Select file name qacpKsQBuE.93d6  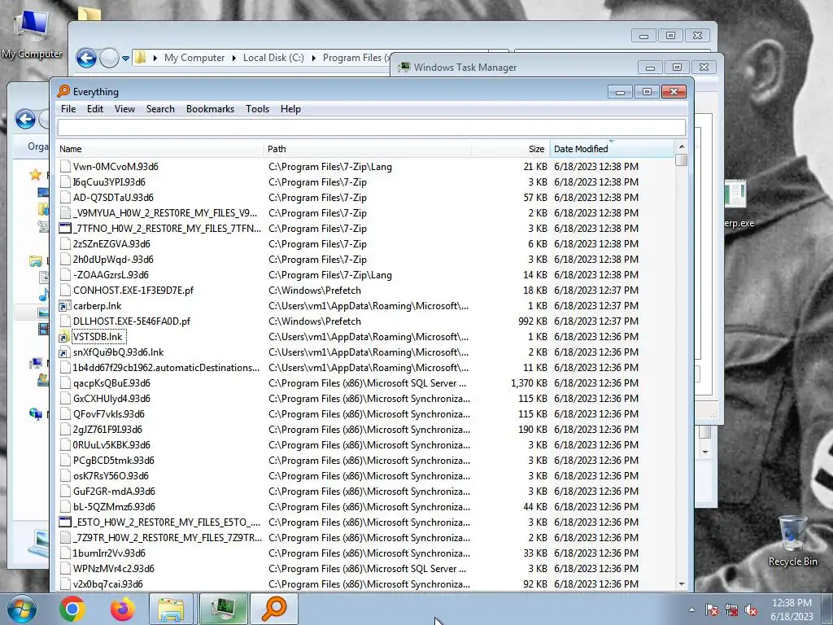click(x=111, y=383)
